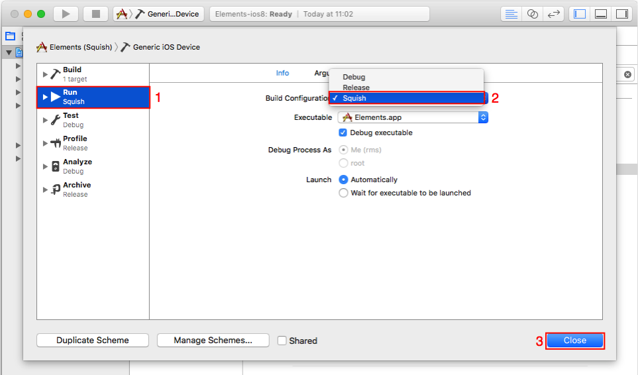Viewport: 638px width, 375px height.
Task: Expand the Run action disclosure triangle
Action: point(45,97)
